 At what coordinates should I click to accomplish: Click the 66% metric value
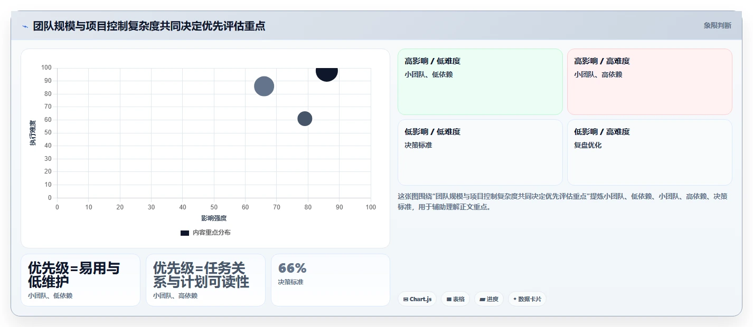pyautogui.click(x=292, y=268)
